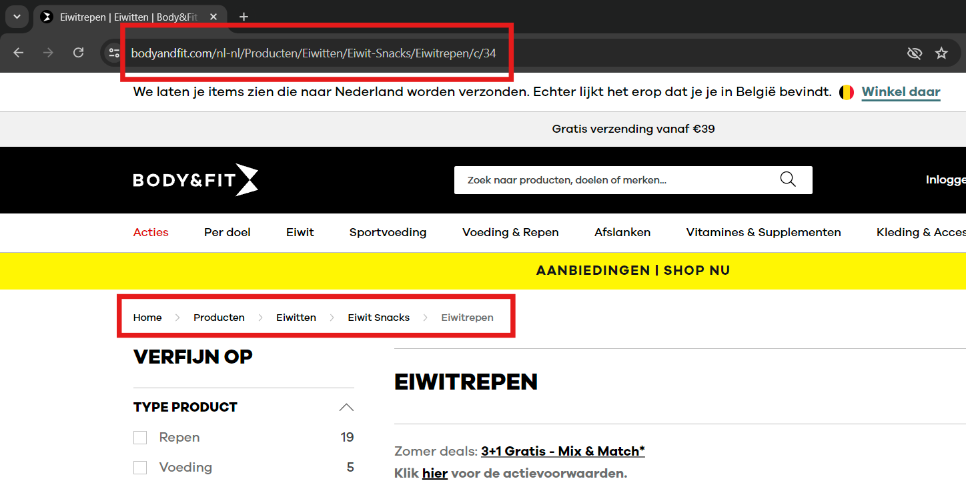Screen dimensions: 966x489
Task: Open the Eiwit menu
Action: (300, 232)
